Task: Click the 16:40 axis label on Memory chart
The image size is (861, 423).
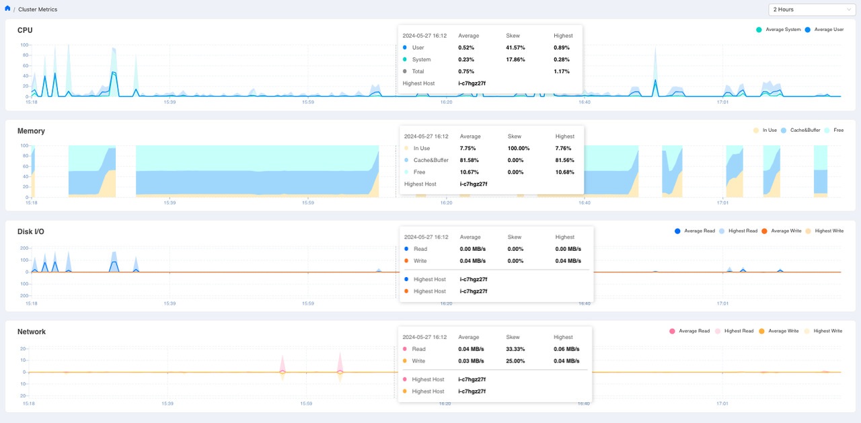Action: click(585, 202)
